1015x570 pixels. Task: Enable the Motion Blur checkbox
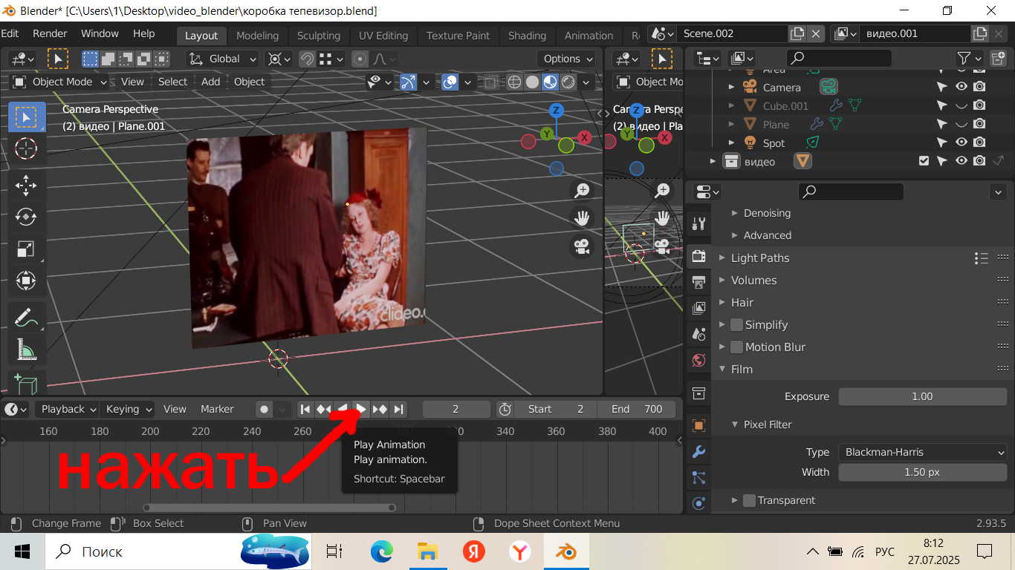[736, 347]
